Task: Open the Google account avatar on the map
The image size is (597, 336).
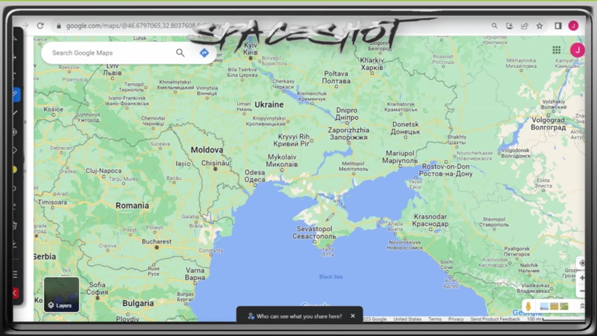Action: (x=577, y=50)
